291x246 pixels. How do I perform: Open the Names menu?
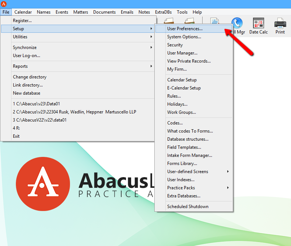coord(43,12)
